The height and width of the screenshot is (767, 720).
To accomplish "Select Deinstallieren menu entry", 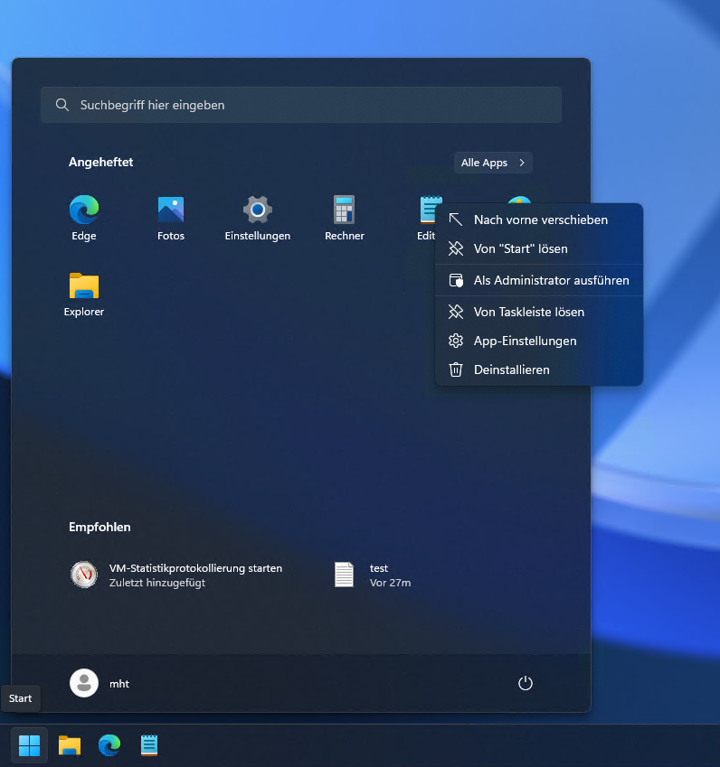I will click(539, 369).
